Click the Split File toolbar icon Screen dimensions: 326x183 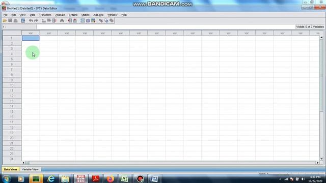tap(83, 20)
